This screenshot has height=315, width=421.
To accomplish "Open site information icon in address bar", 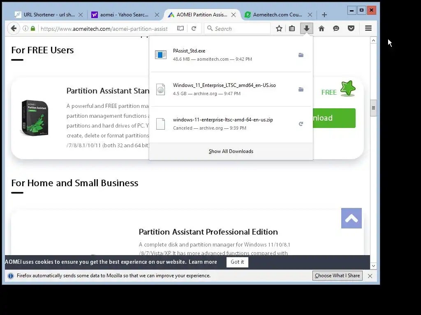I will point(25,28).
